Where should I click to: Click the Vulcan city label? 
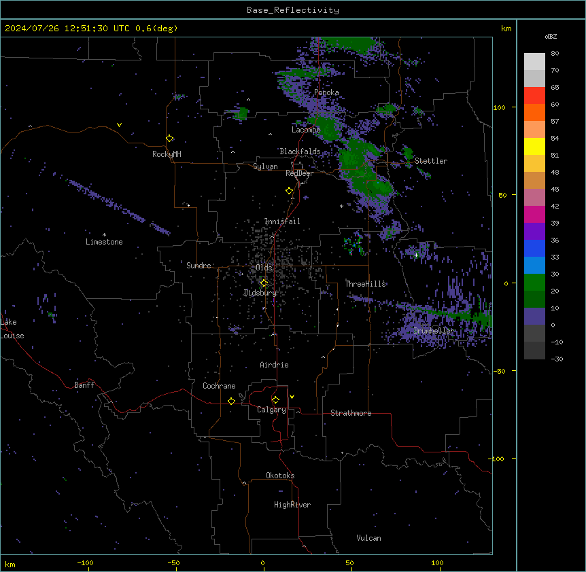[368, 538]
